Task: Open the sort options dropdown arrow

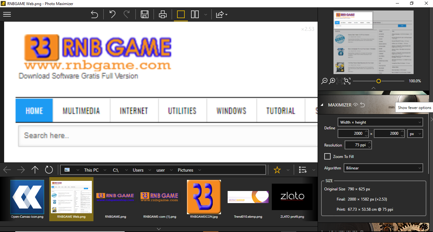Action: click(x=313, y=170)
